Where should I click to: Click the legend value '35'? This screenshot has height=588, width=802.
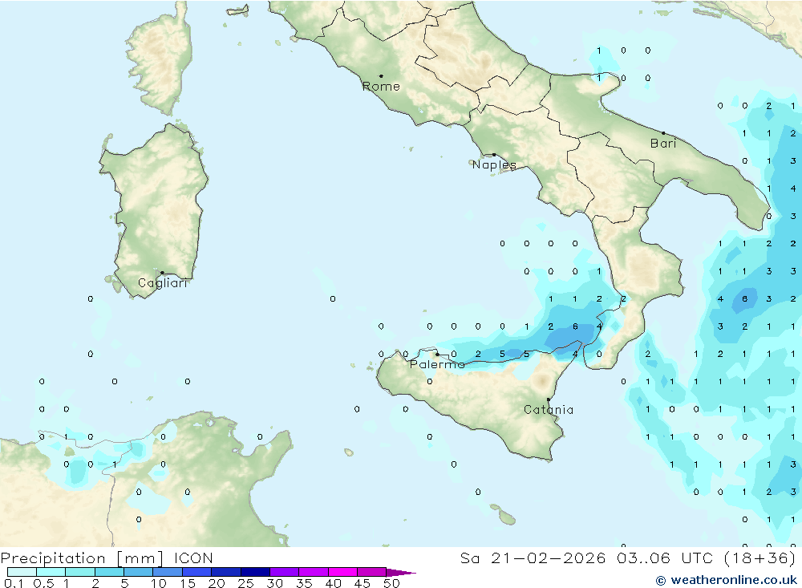[x=304, y=583]
